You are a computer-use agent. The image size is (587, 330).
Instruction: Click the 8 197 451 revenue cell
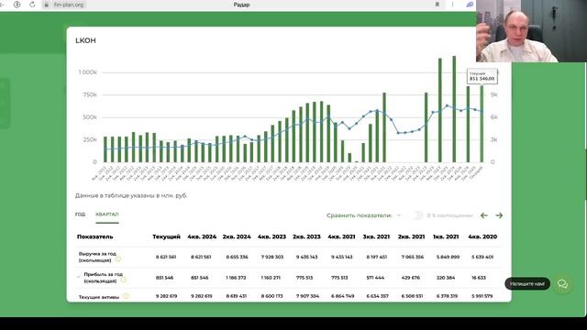point(377,257)
